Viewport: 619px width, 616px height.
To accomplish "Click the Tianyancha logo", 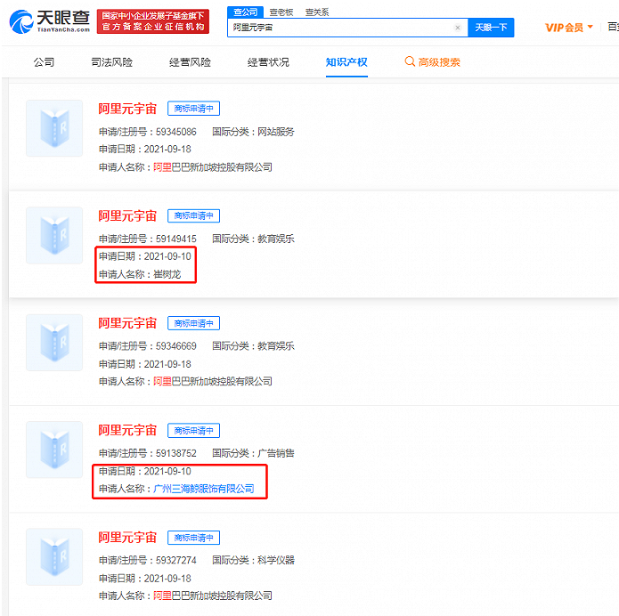I will 49,22.
